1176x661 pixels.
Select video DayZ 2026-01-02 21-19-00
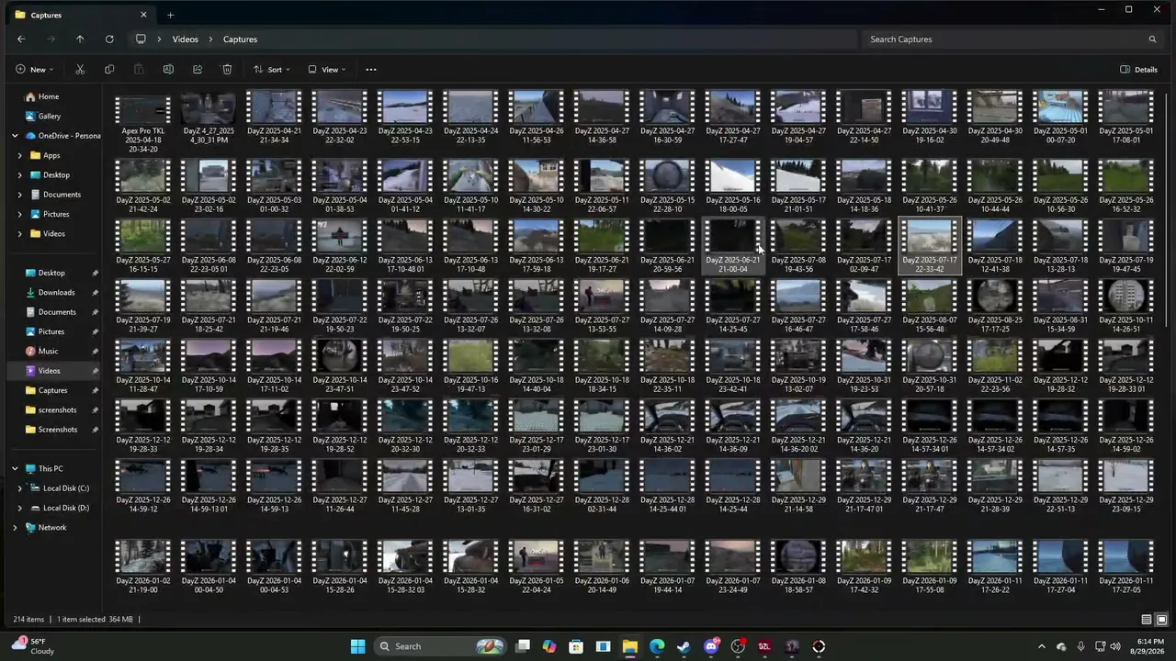point(143,566)
